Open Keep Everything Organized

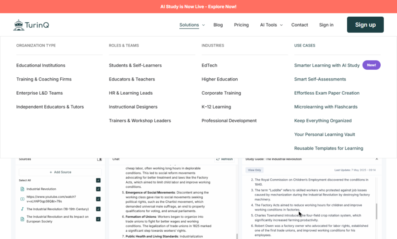323,121
